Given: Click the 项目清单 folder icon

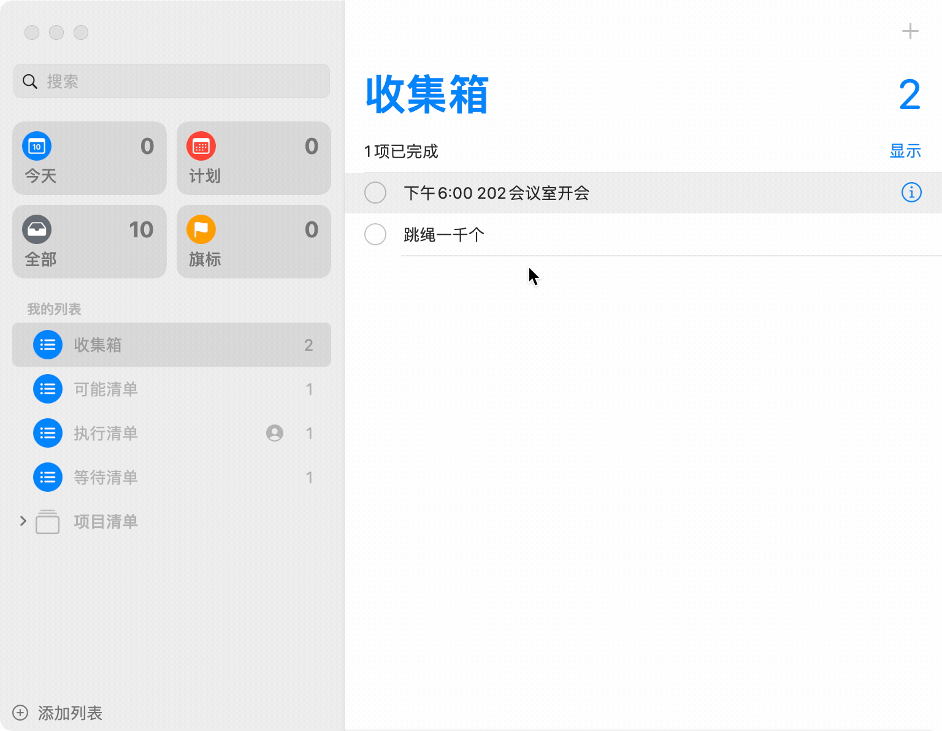Looking at the screenshot, I should pos(48,522).
